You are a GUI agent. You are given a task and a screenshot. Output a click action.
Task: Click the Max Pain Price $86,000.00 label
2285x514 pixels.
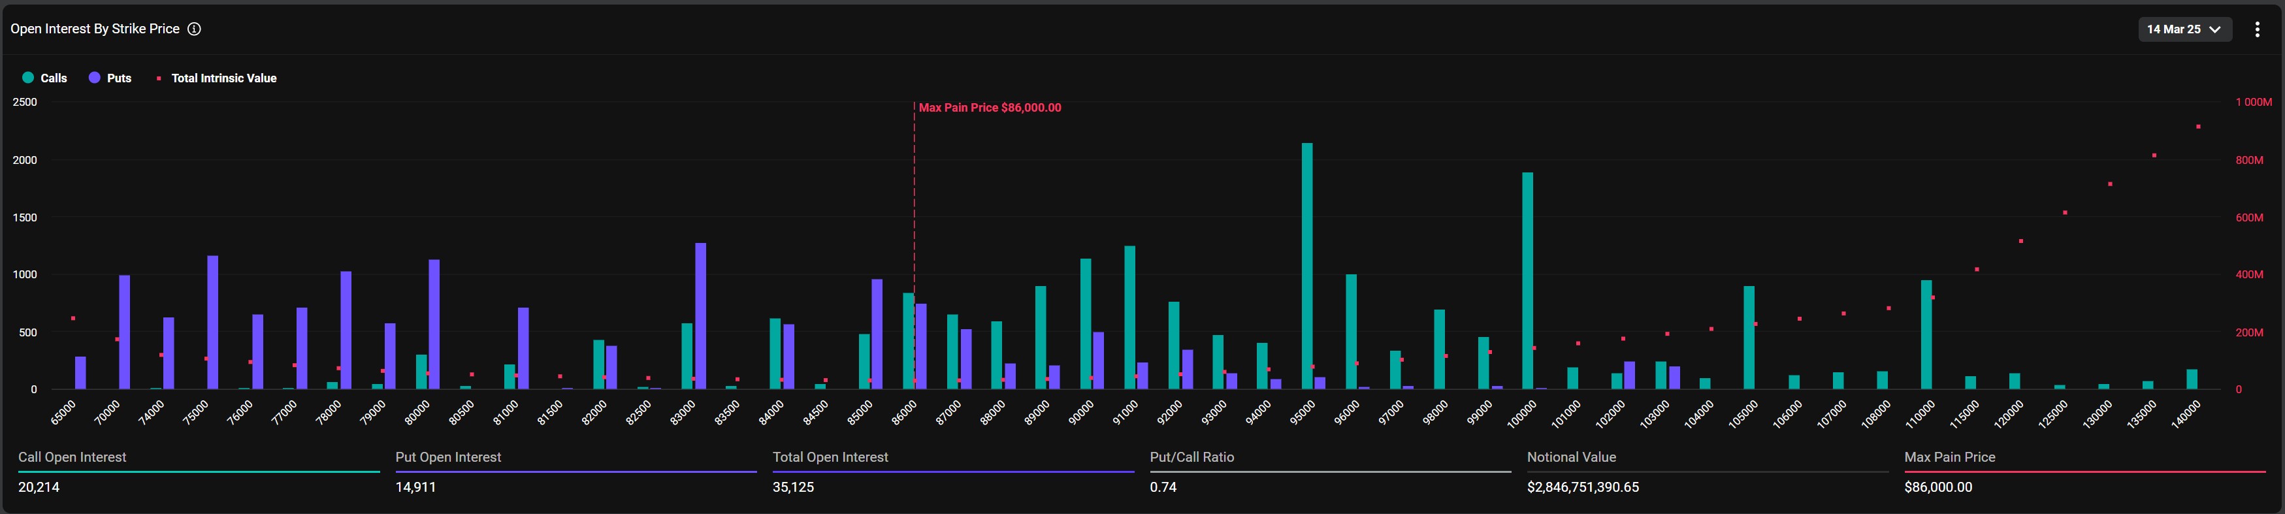coord(989,107)
